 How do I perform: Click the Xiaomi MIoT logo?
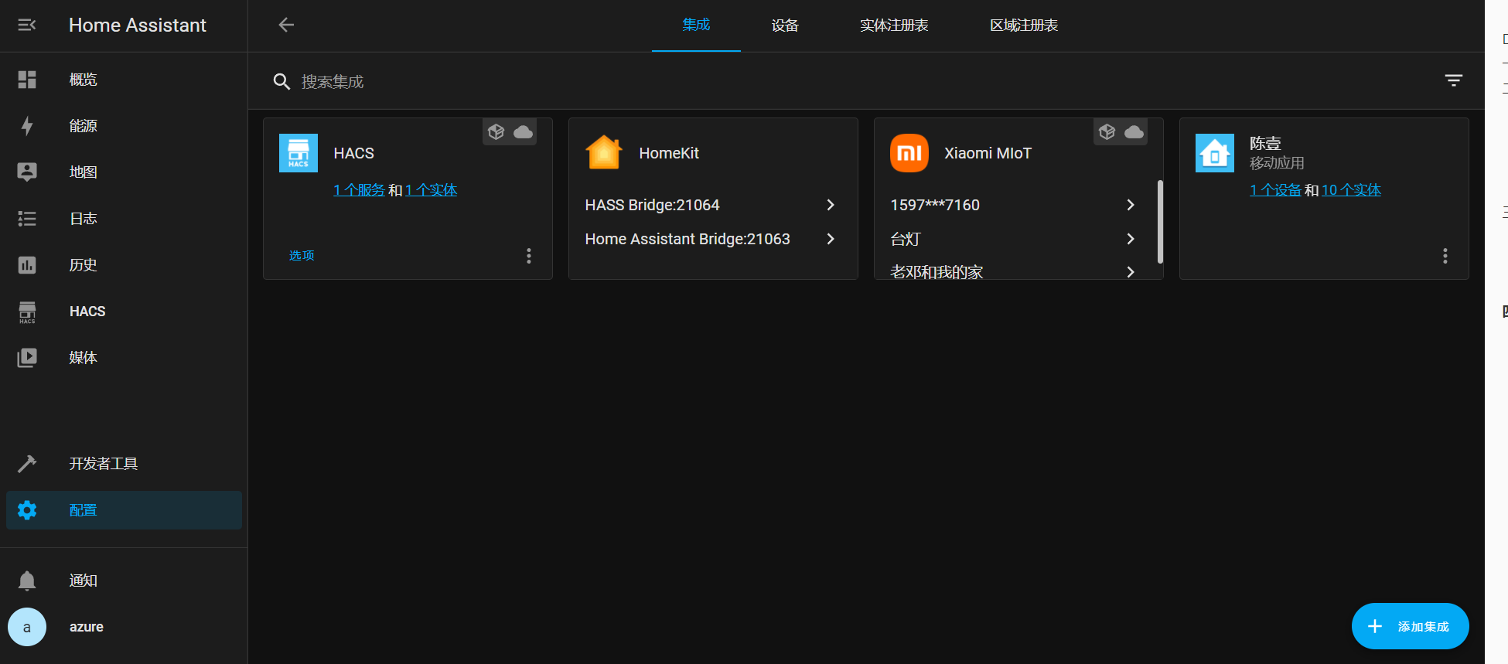(909, 153)
